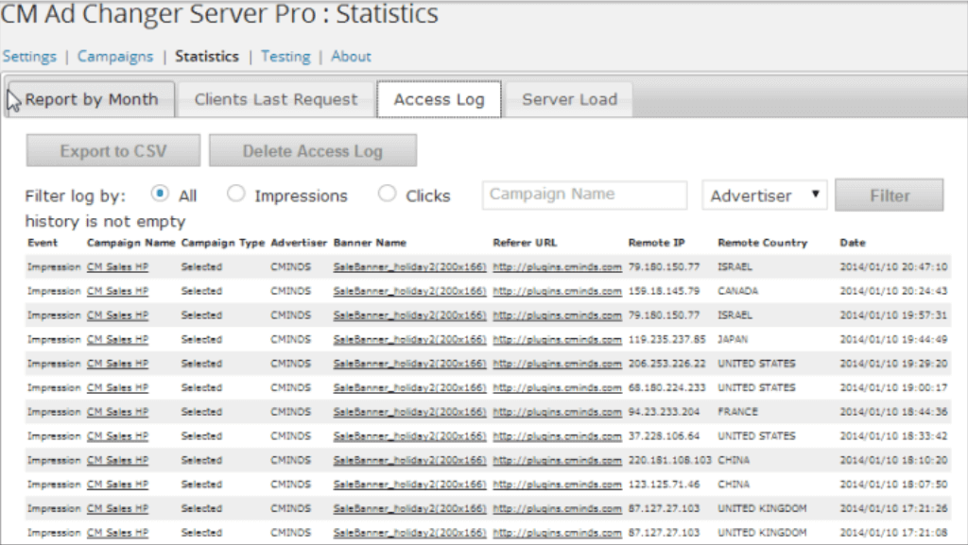Switch to the Report by Month tab
Image resolution: width=968 pixels, height=545 pixels.
pyautogui.click(x=92, y=99)
